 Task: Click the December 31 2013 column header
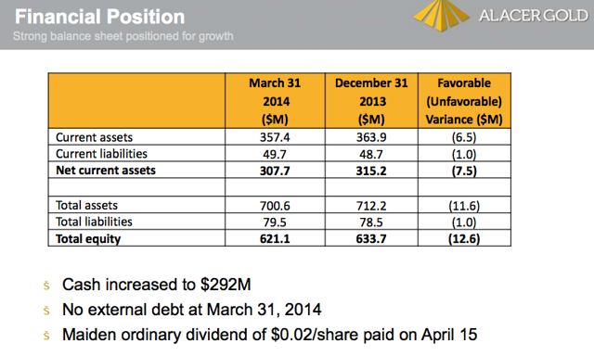point(371,101)
